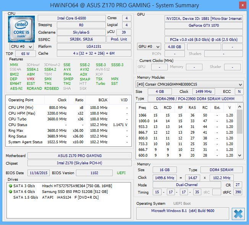Viewport: 249px width, 225px height.
Task: Select the ATAPI iHAS124 DVD drive row
Action: point(69,197)
